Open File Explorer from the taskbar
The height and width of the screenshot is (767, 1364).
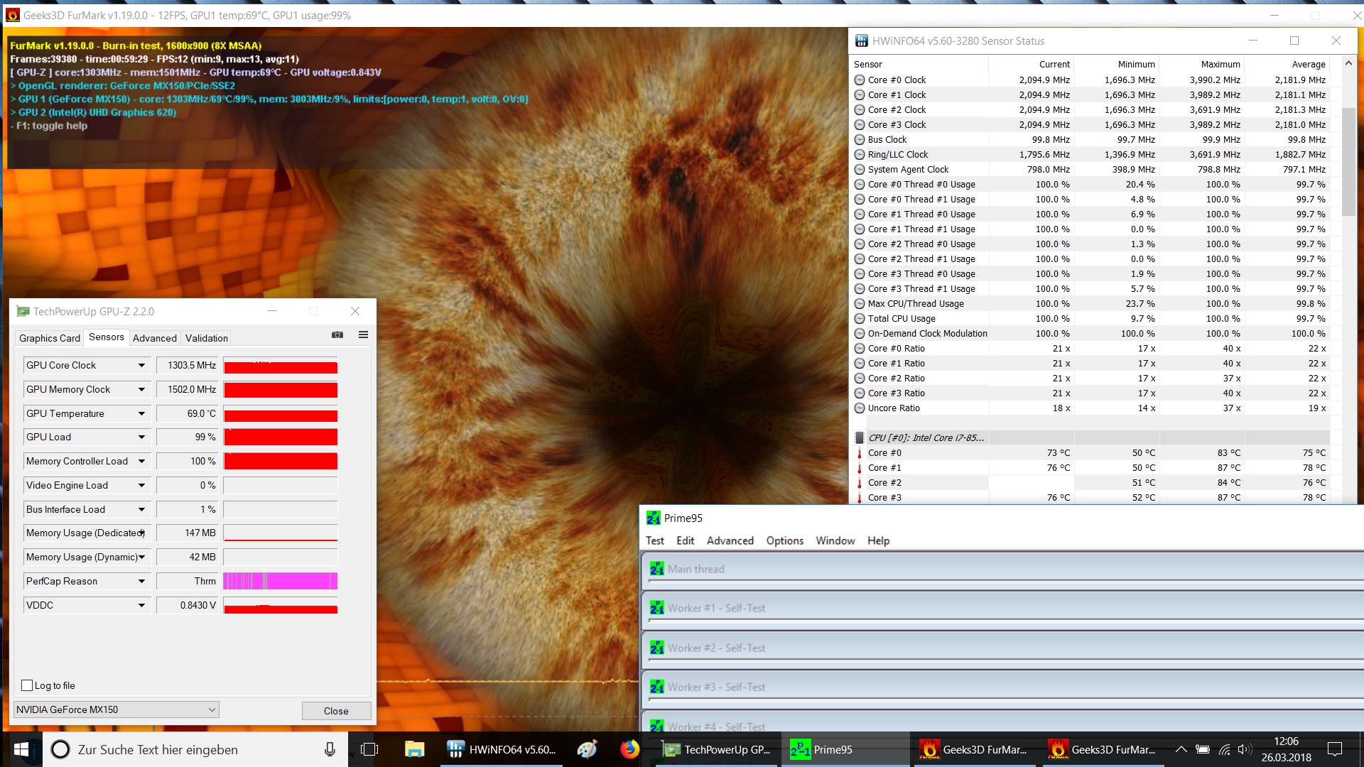pos(414,749)
